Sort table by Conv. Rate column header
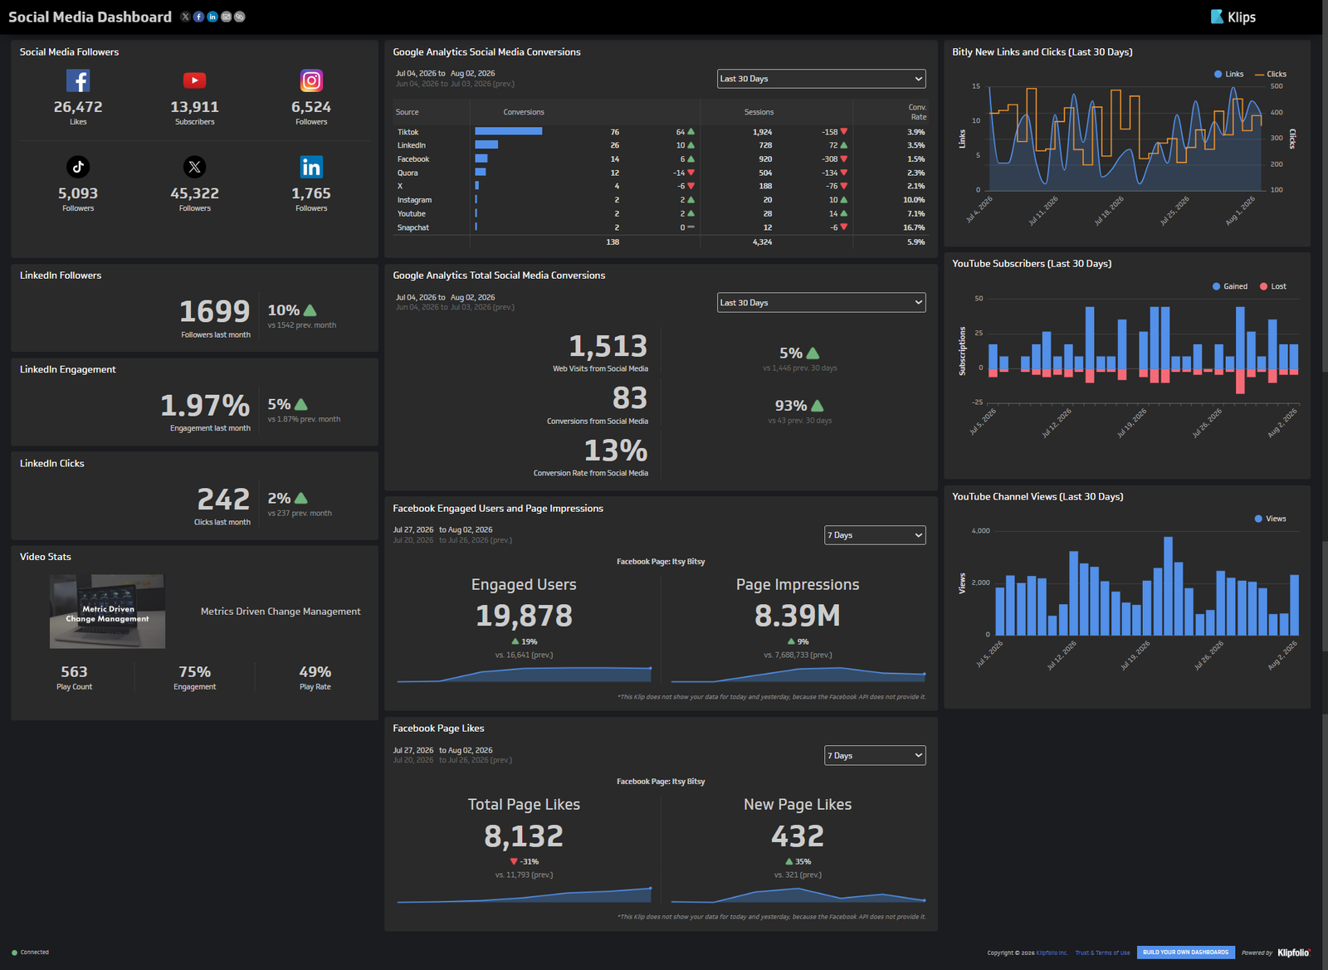 917,112
